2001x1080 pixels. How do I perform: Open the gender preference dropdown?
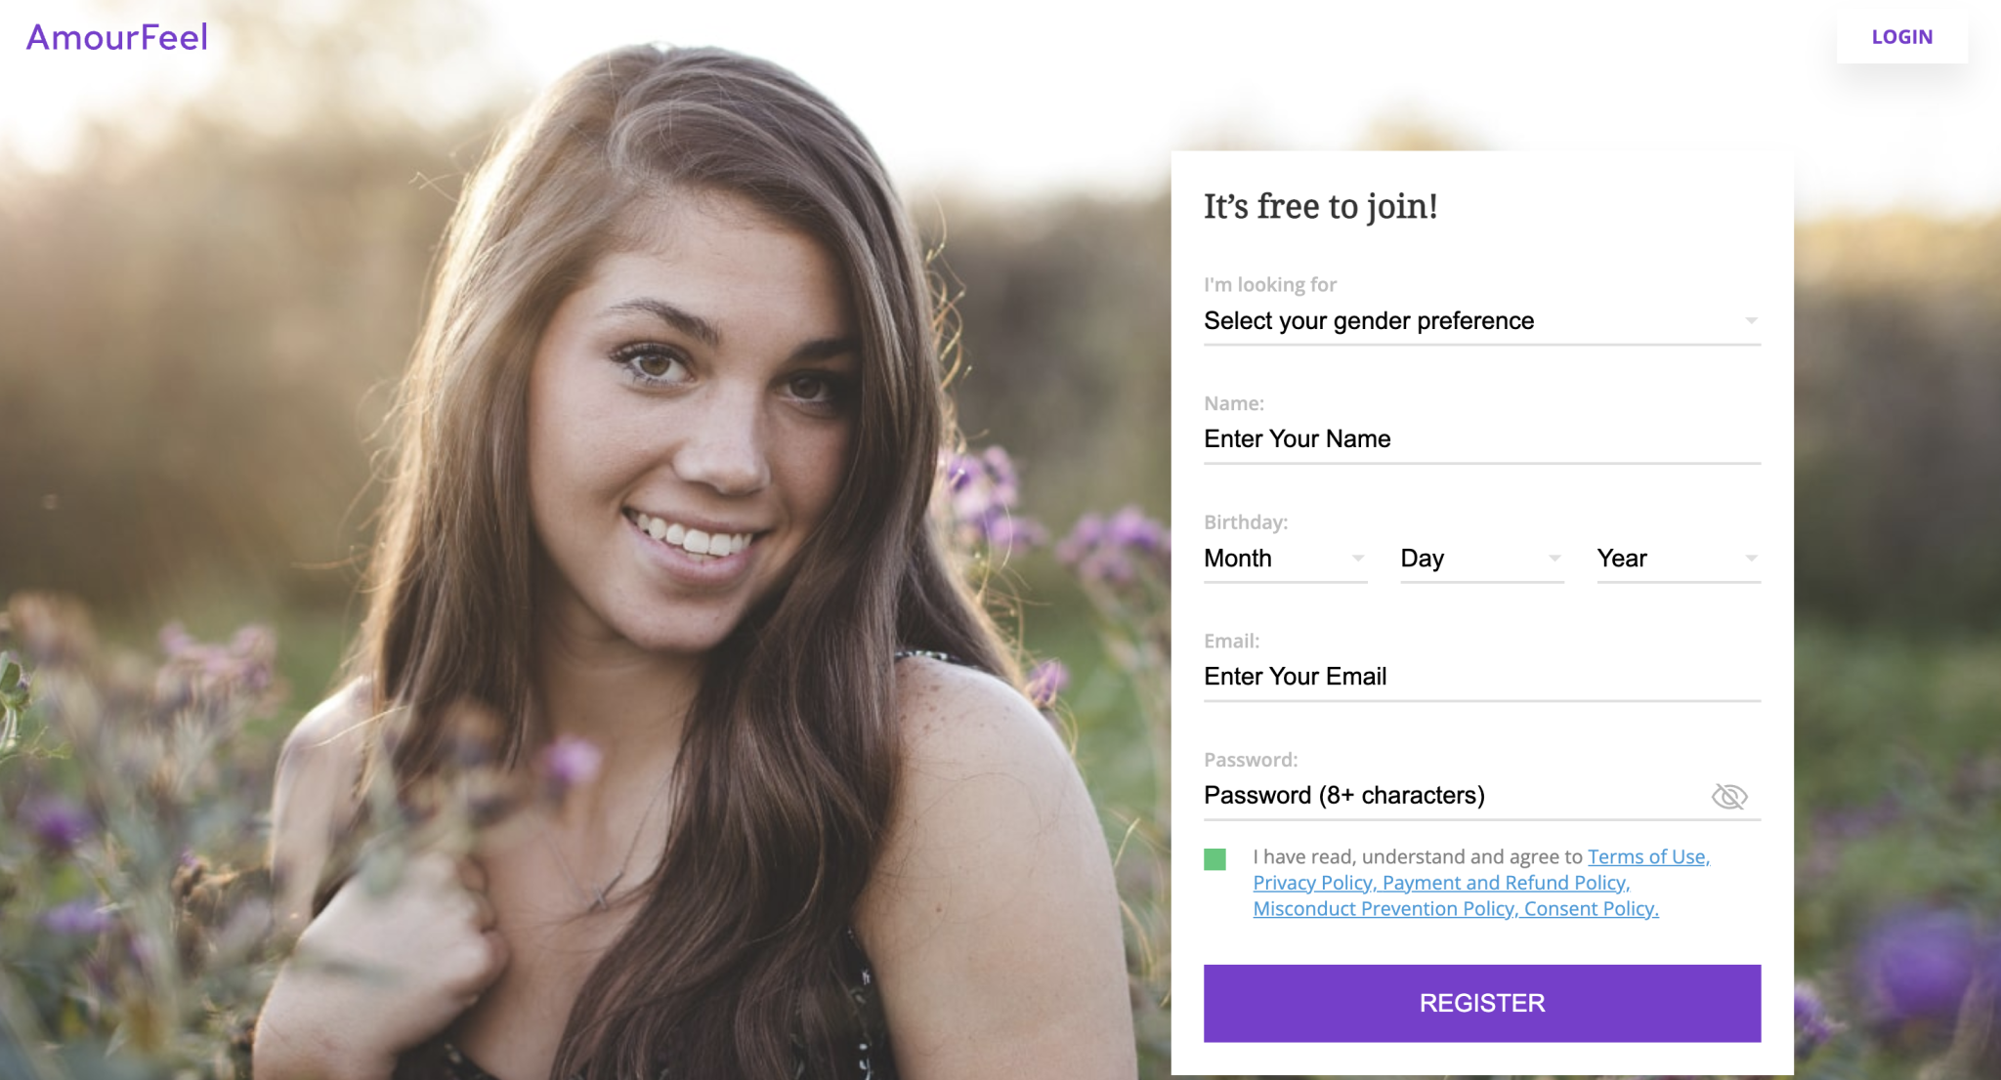(x=1466, y=321)
